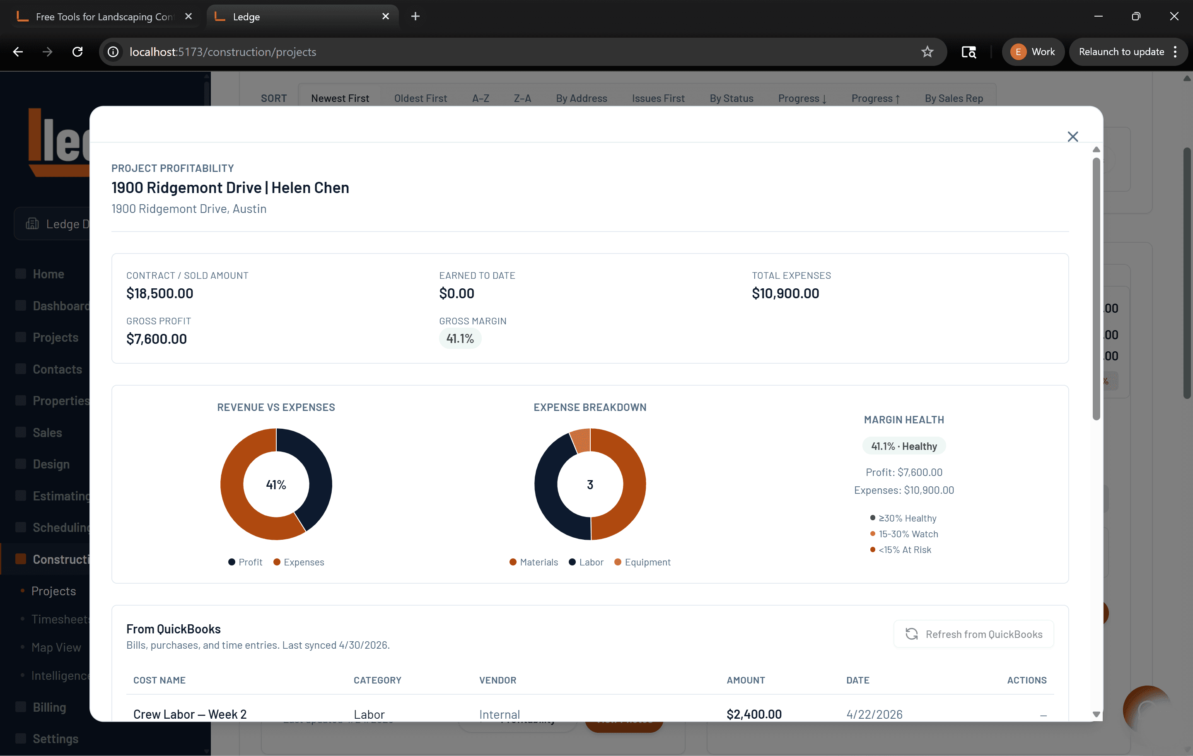
Task: Click the 41.1% gross margin badge
Action: point(460,338)
